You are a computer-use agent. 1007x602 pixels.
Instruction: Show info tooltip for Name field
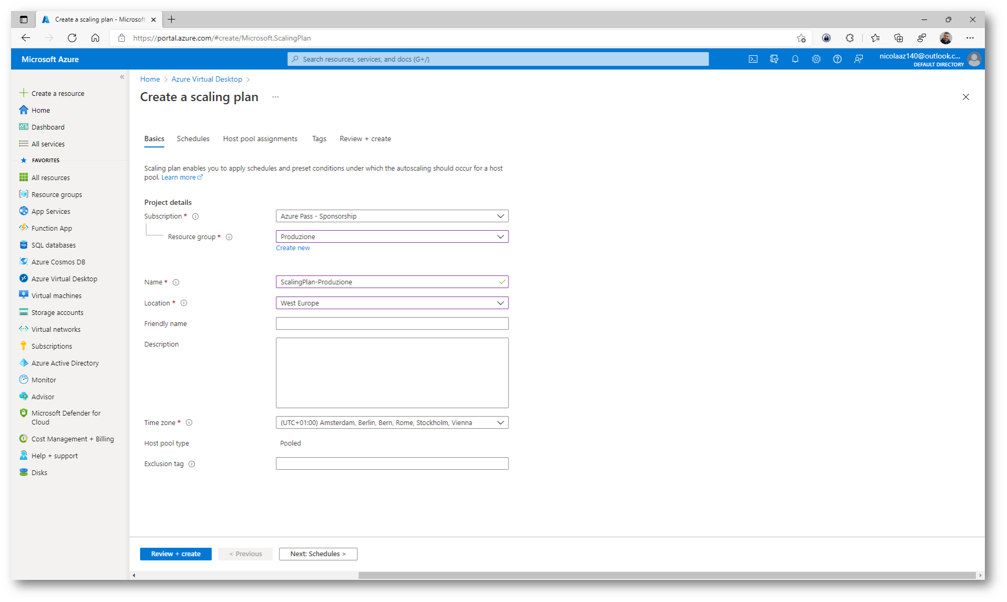176,282
